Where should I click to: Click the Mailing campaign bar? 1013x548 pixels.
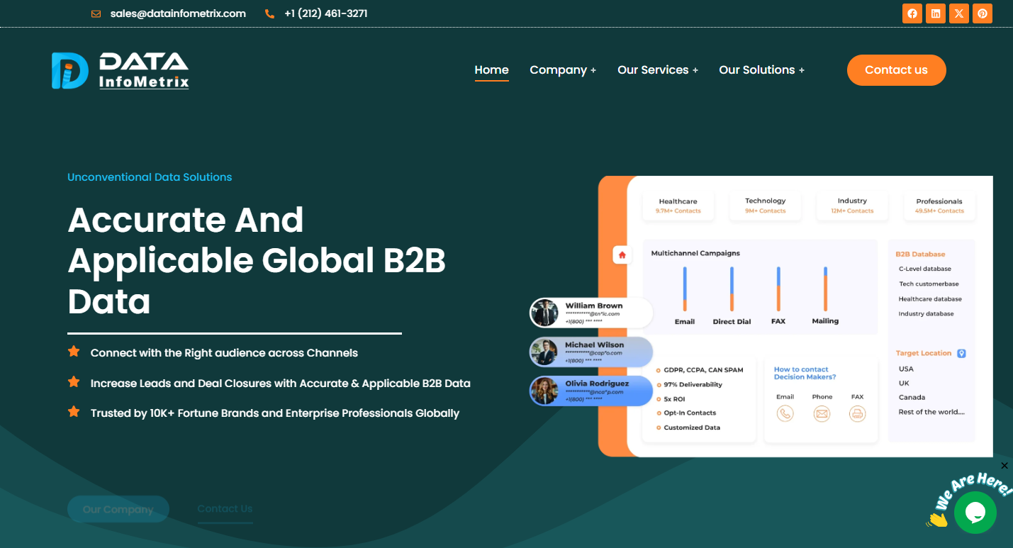click(x=825, y=289)
